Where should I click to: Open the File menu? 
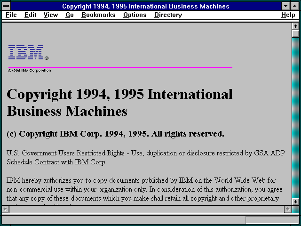tap(11, 15)
